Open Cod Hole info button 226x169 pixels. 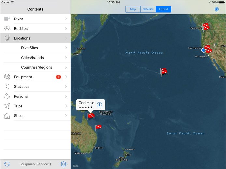[99, 105]
